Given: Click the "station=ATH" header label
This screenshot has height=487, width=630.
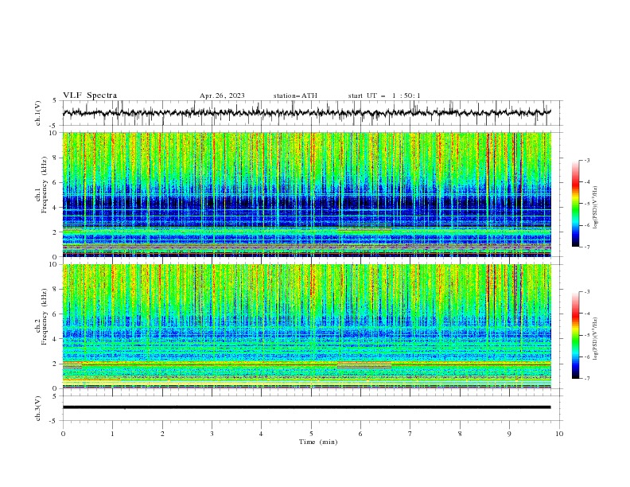Looking at the screenshot, I should [x=295, y=95].
